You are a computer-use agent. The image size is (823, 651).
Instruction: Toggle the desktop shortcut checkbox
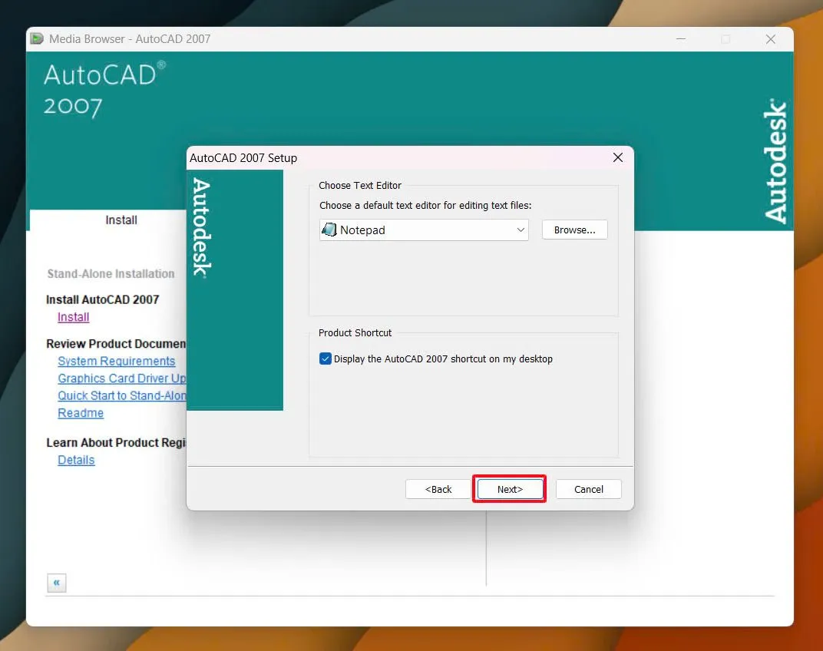(x=326, y=359)
